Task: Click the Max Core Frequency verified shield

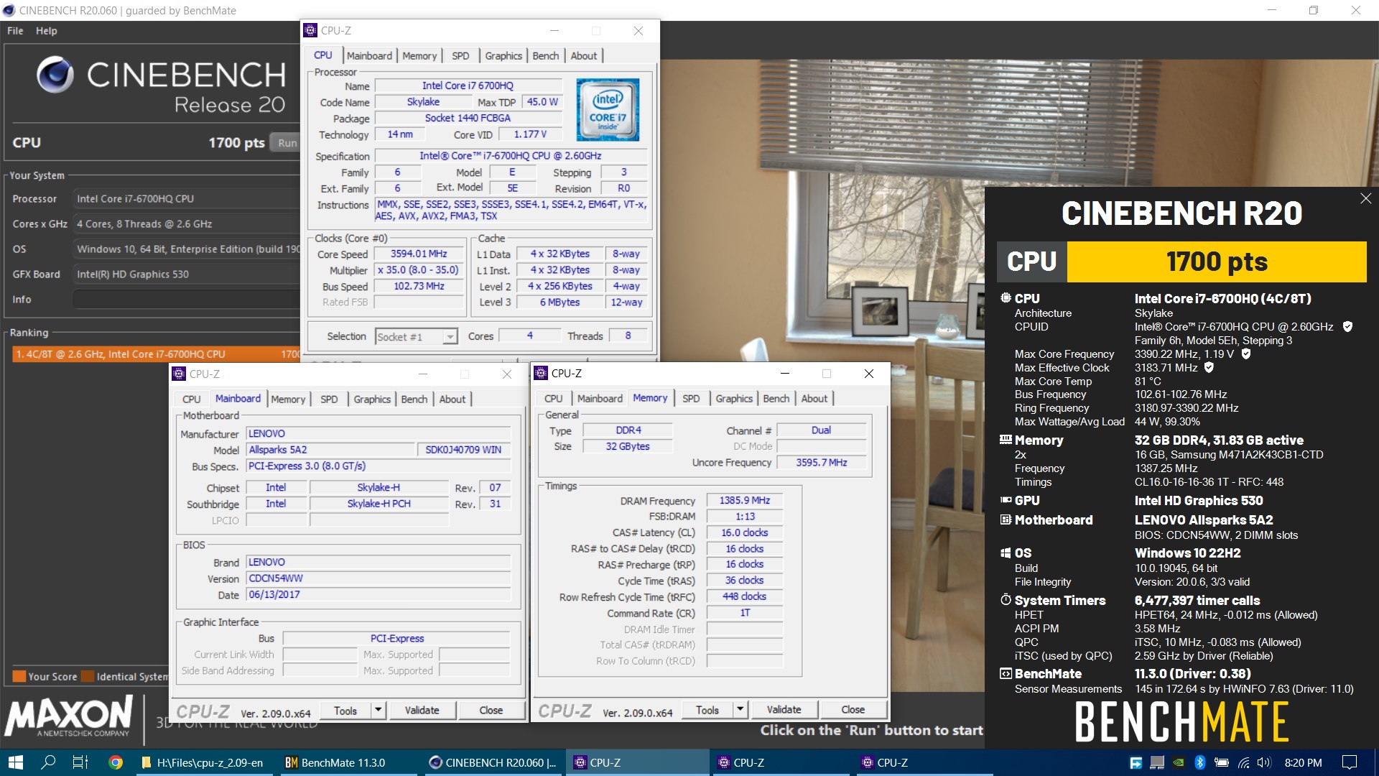Action: click(1246, 354)
